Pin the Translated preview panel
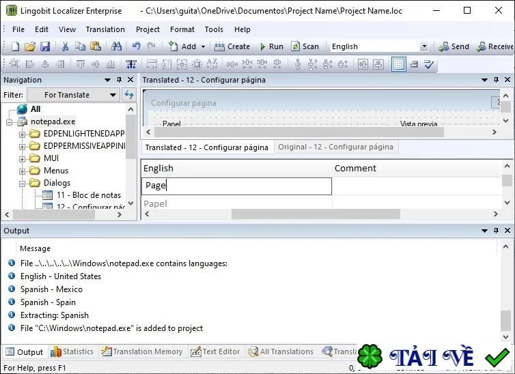This screenshot has width=515, height=374. [x=496, y=80]
